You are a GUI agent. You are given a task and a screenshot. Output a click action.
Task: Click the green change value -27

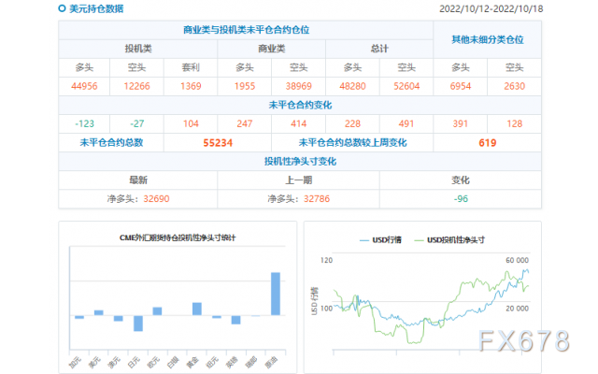(137, 123)
